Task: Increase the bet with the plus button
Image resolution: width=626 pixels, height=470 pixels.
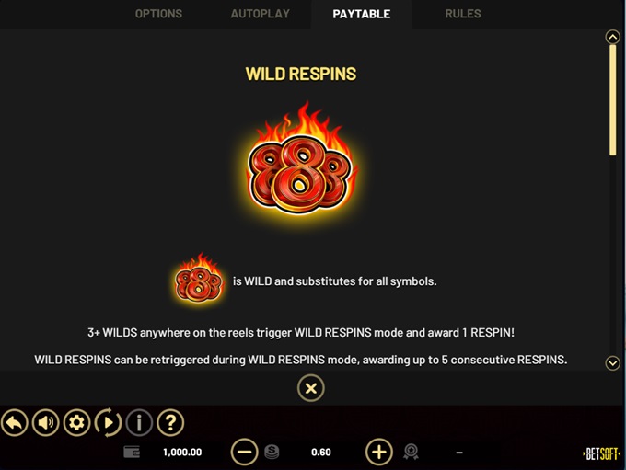Action: (379, 452)
